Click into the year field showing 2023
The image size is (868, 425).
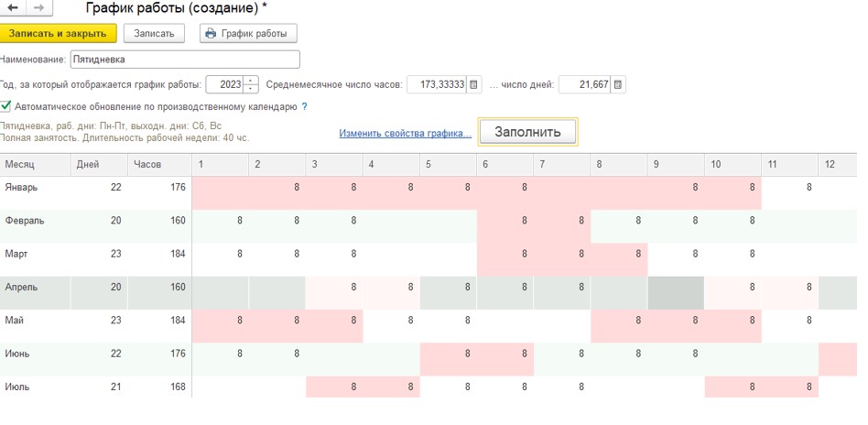pyautogui.click(x=224, y=85)
